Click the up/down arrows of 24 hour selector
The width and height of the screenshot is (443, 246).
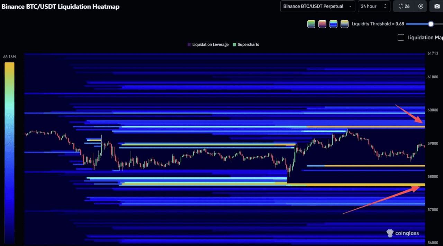point(385,6)
